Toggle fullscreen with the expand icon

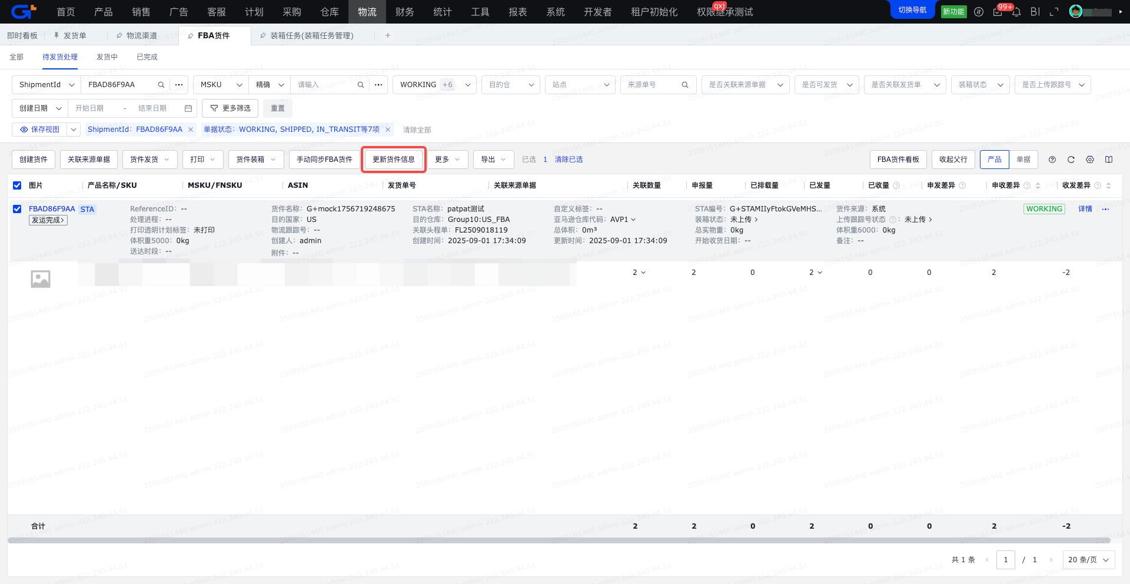click(x=1054, y=12)
